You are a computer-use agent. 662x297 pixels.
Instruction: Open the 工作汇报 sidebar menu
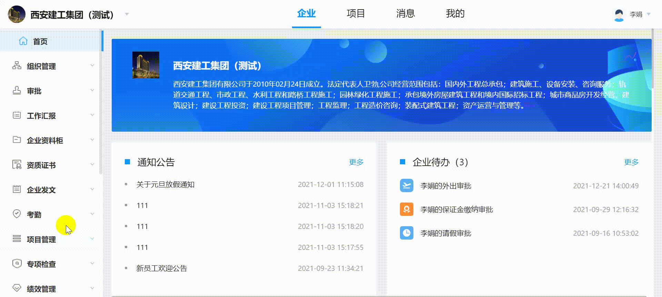[x=50, y=115]
